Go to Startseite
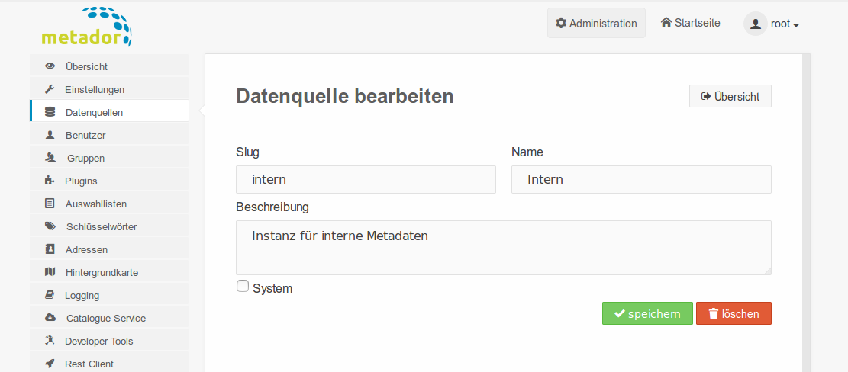Image resolution: width=848 pixels, height=372 pixels. click(691, 23)
